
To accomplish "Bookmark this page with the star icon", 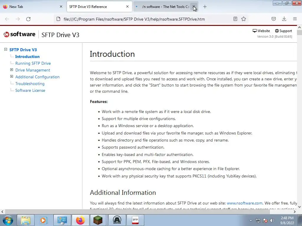I will (244, 19).
